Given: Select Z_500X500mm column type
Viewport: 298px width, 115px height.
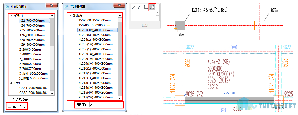Looking at the screenshot, I should pyautogui.click(x=30, y=59).
